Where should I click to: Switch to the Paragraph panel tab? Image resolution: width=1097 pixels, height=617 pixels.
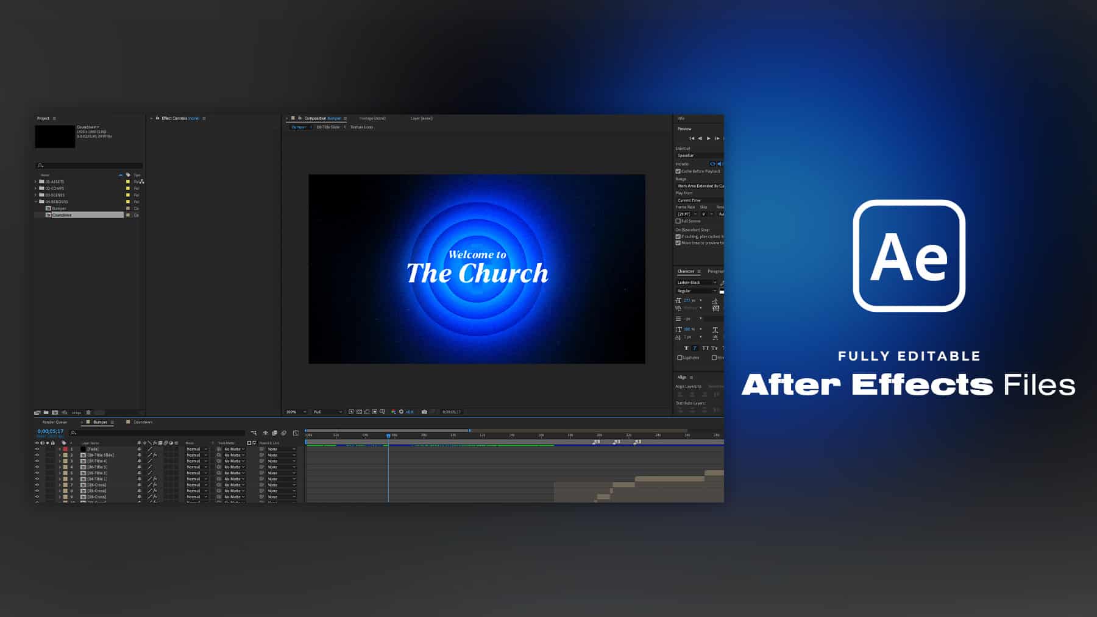tap(715, 271)
